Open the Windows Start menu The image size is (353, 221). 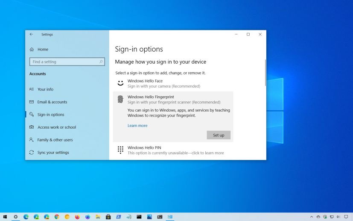click(x=5, y=217)
